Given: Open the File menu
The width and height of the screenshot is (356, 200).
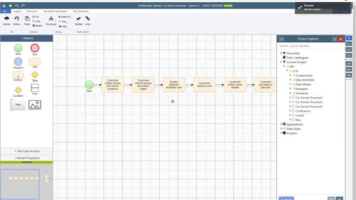Looking at the screenshot, I should 5,11.
